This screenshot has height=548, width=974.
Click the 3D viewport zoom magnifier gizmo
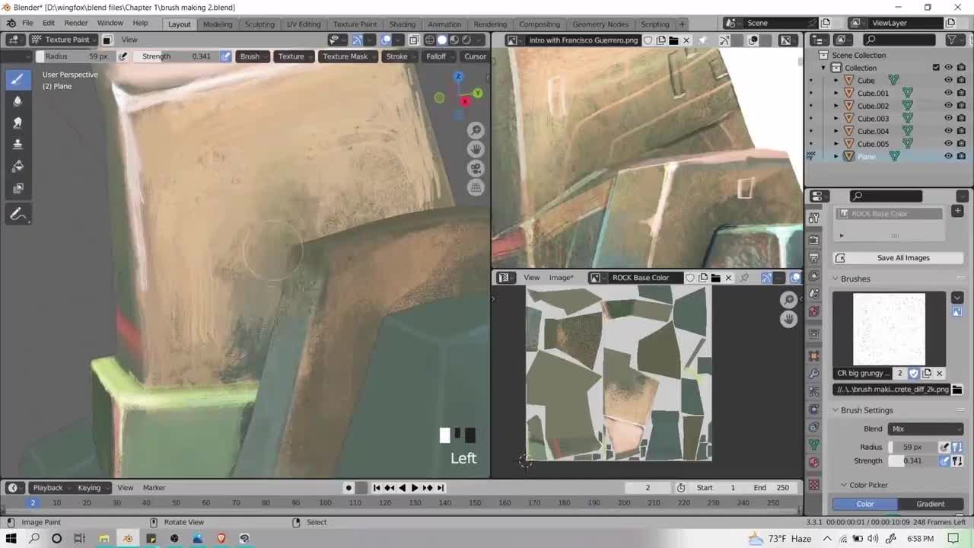coord(476,130)
